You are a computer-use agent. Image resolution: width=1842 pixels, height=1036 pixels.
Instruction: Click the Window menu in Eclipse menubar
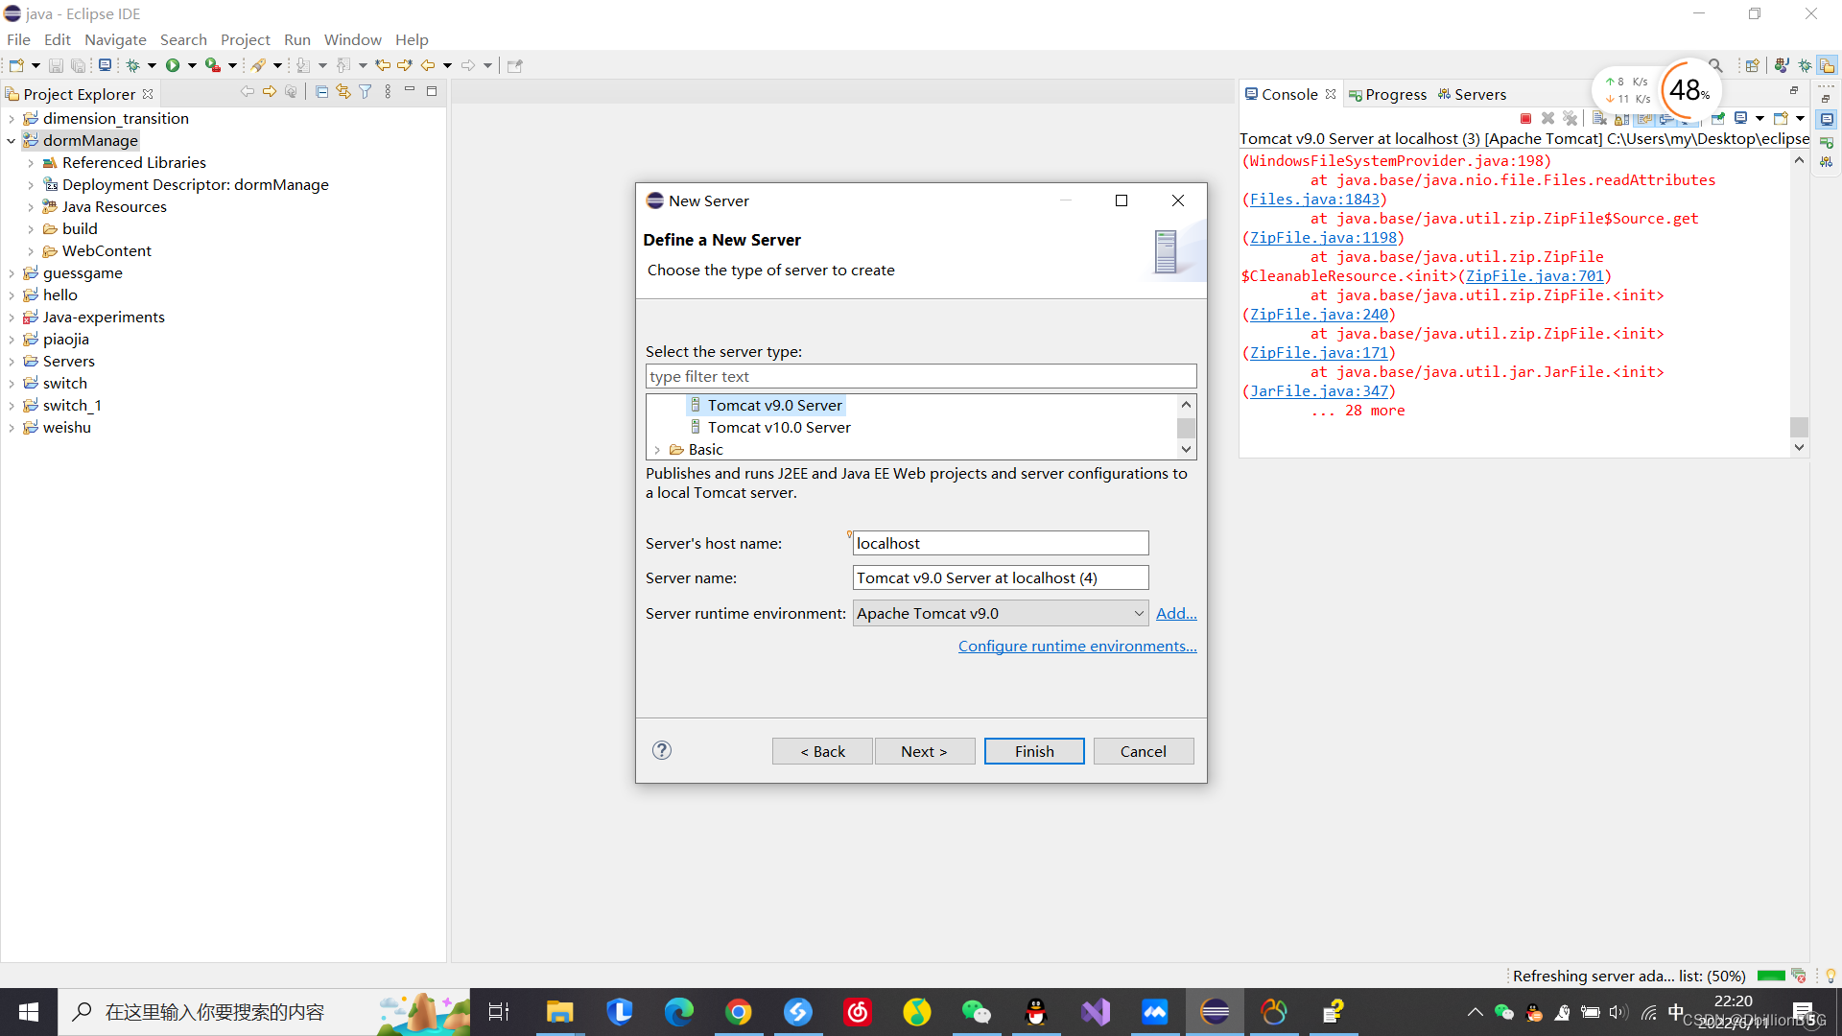click(352, 39)
